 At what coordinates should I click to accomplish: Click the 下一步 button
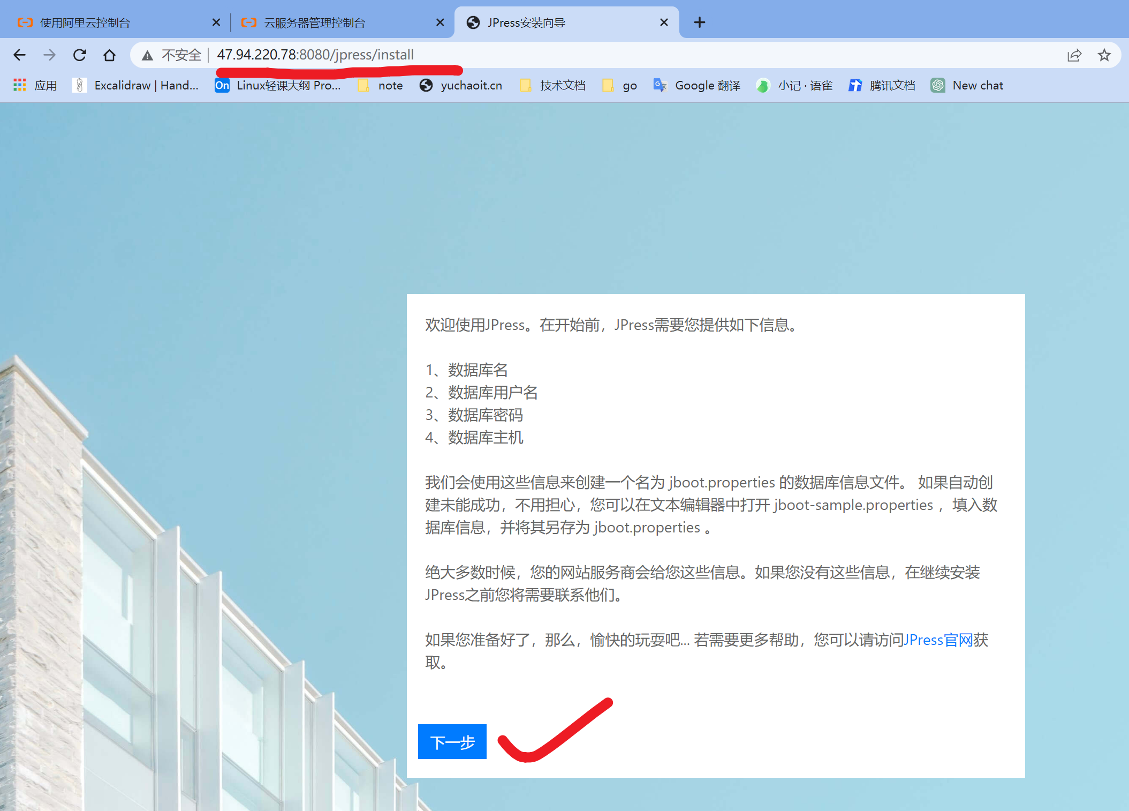pos(452,742)
